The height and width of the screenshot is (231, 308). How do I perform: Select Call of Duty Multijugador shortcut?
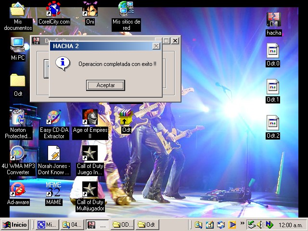click(90, 189)
